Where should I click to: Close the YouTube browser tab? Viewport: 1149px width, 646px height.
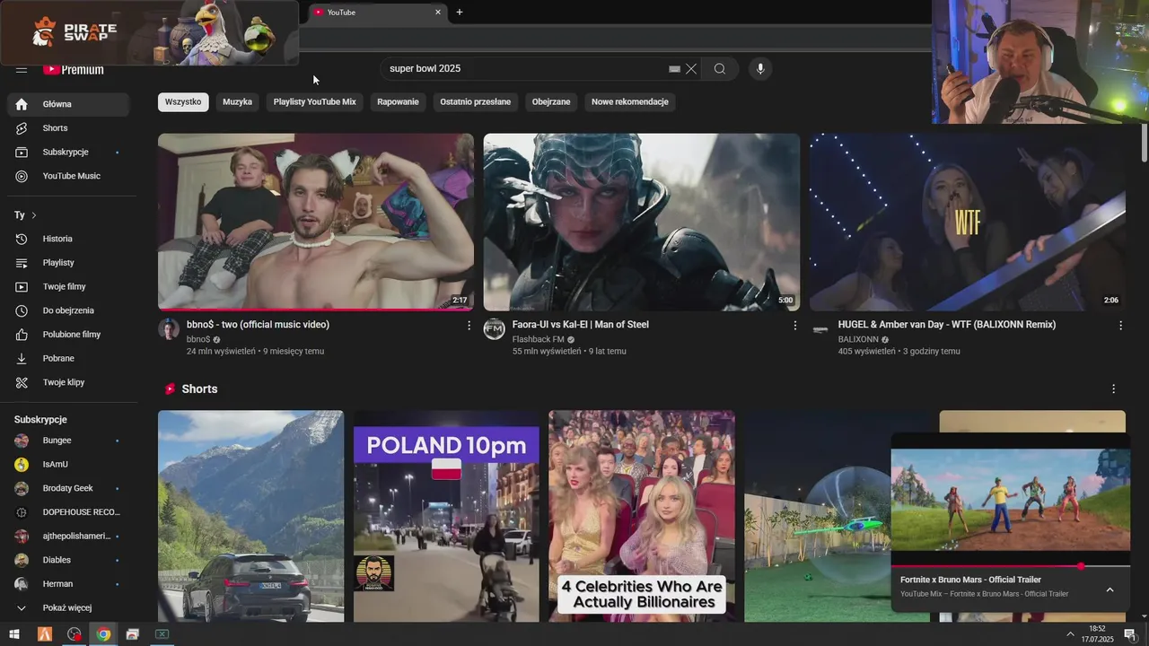pos(438,13)
